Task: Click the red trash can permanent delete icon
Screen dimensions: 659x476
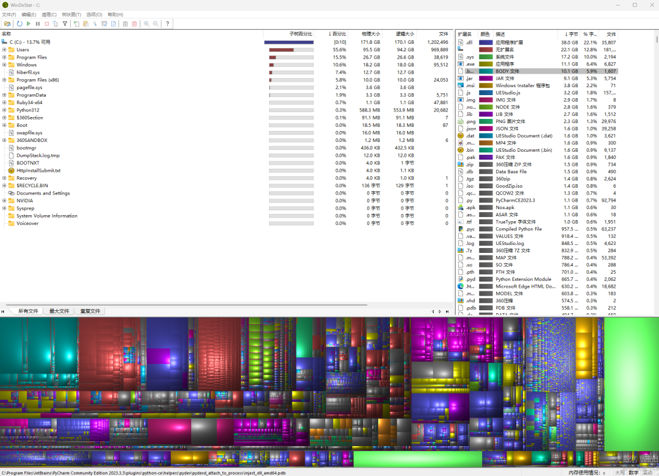Action: [x=134, y=24]
